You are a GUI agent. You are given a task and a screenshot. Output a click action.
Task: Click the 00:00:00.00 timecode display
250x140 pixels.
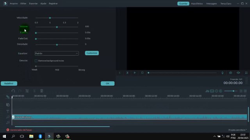(233, 83)
